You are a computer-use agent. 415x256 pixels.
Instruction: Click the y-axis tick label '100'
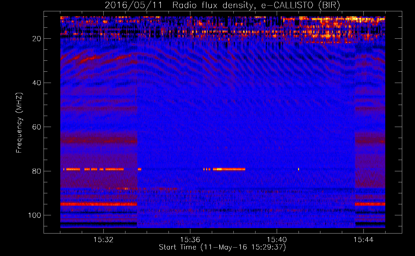[35, 215]
